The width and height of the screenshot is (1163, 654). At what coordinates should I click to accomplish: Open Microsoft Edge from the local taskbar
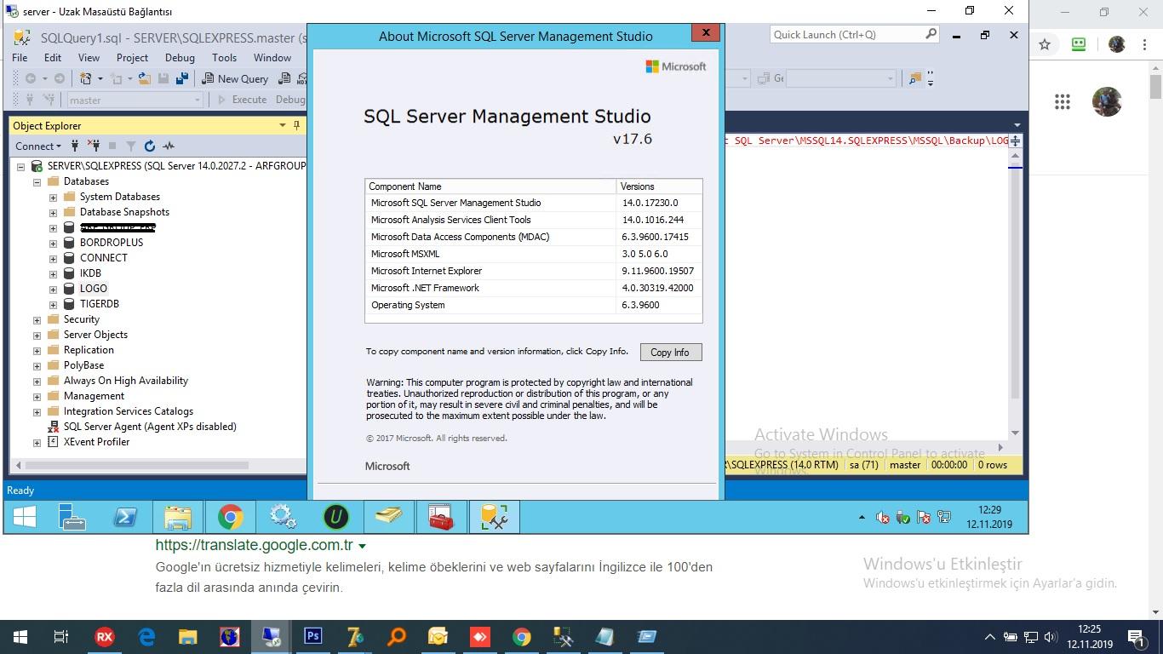pyautogui.click(x=146, y=636)
